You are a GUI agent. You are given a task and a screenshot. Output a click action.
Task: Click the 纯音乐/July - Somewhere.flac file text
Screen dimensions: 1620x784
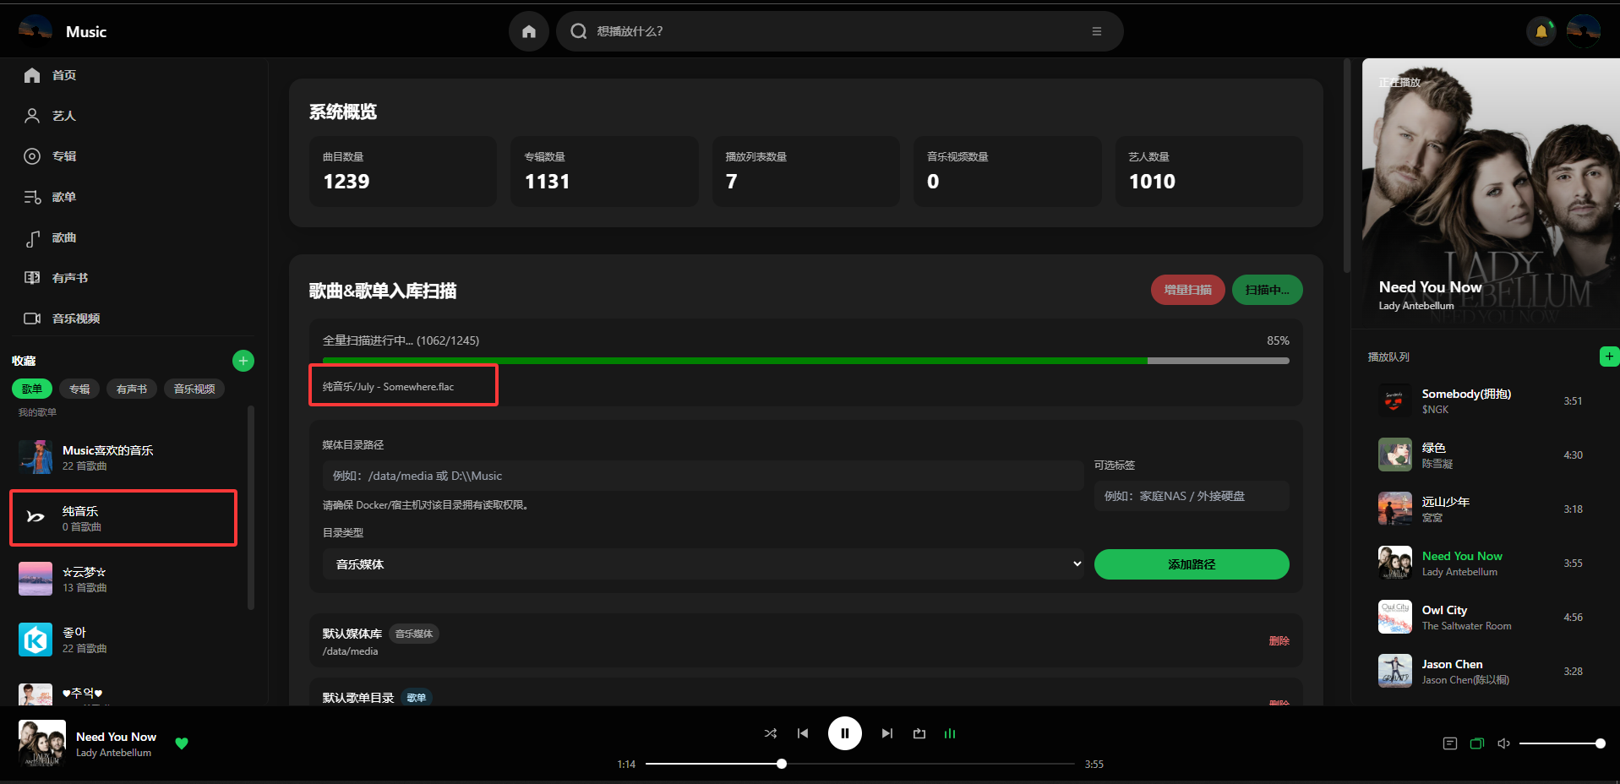click(x=389, y=387)
